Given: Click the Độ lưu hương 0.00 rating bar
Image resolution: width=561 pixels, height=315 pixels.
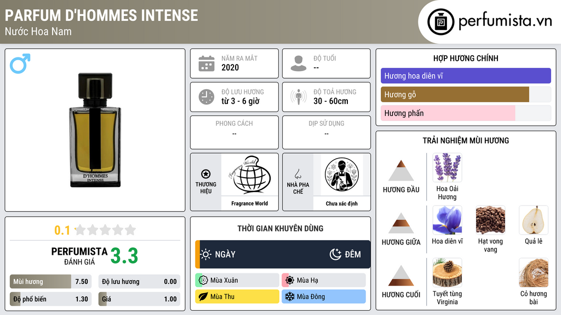Looking at the screenshot, I should click(x=139, y=282).
